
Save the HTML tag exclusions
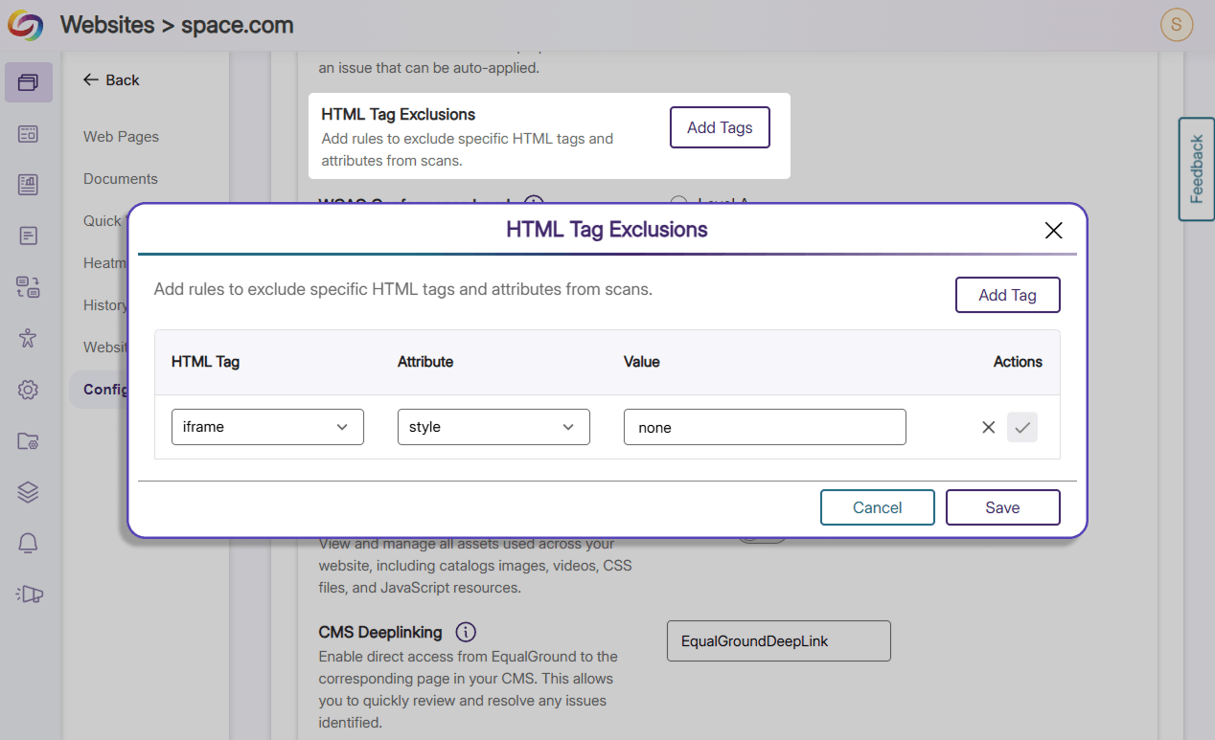click(1002, 507)
